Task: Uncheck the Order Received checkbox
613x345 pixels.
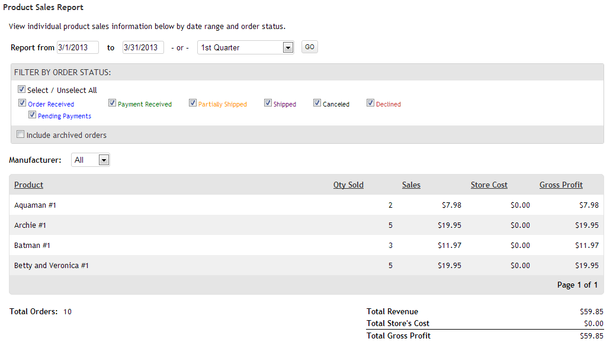Action: 23,104
